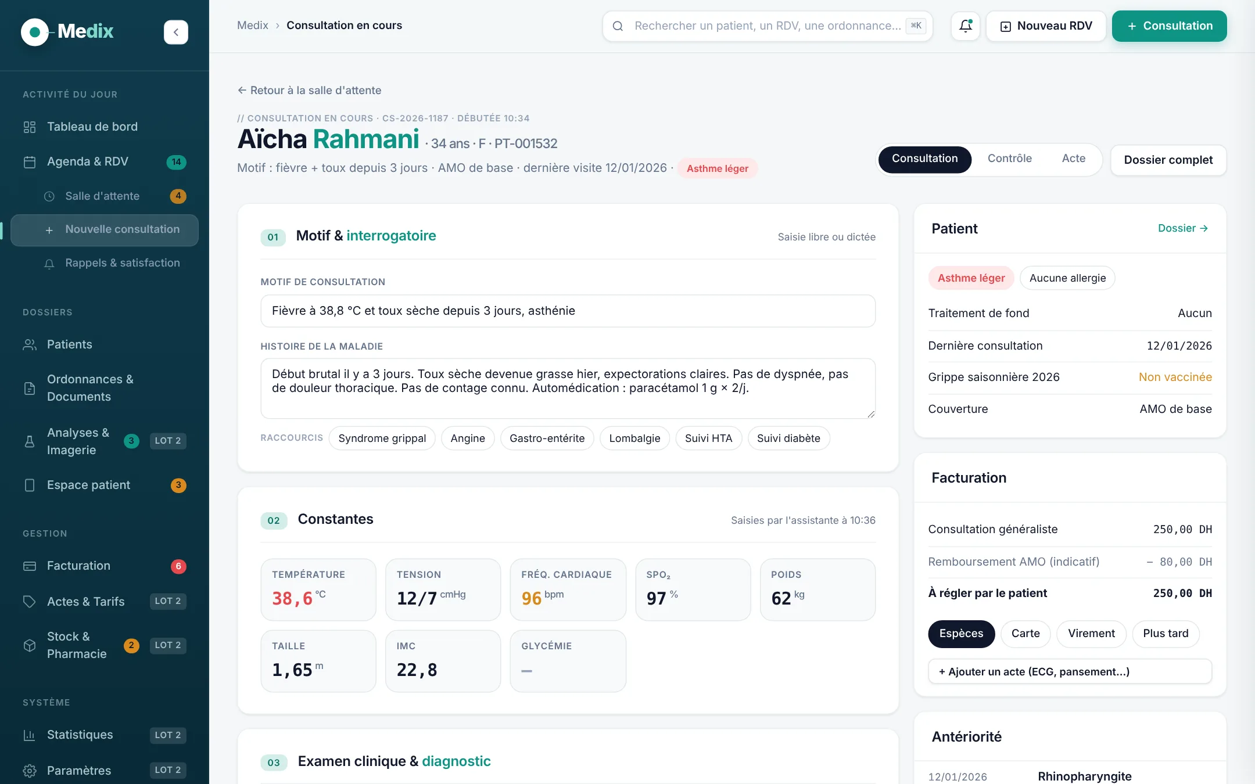Click the Actes & Tarifs tag icon
This screenshot has height=784, width=1255.
[x=30, y=602]
